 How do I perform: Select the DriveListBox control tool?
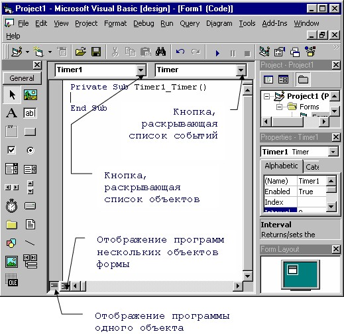[30, 205]
